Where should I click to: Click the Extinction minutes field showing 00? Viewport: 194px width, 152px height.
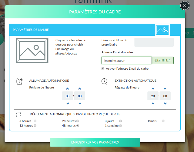(165, 96)
